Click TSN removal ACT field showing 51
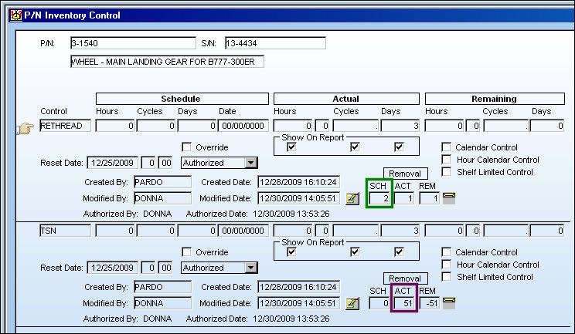Screen dimensions: 575x334 [x=404, y=304]
